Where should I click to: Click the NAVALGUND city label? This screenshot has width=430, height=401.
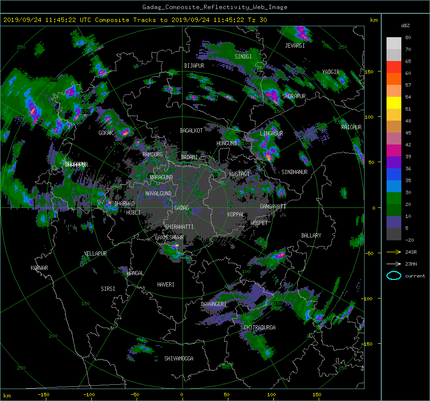pos(158,194)
